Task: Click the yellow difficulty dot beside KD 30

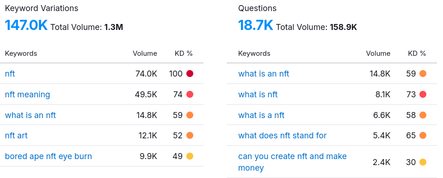Action: point(423,162)
